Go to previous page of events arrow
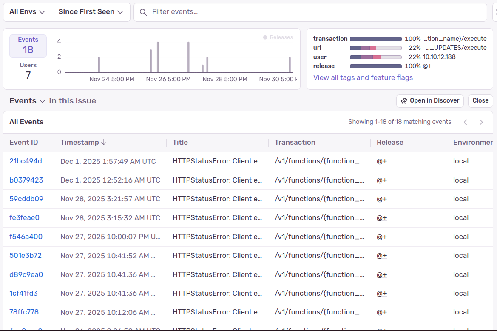 pos(466,122)
